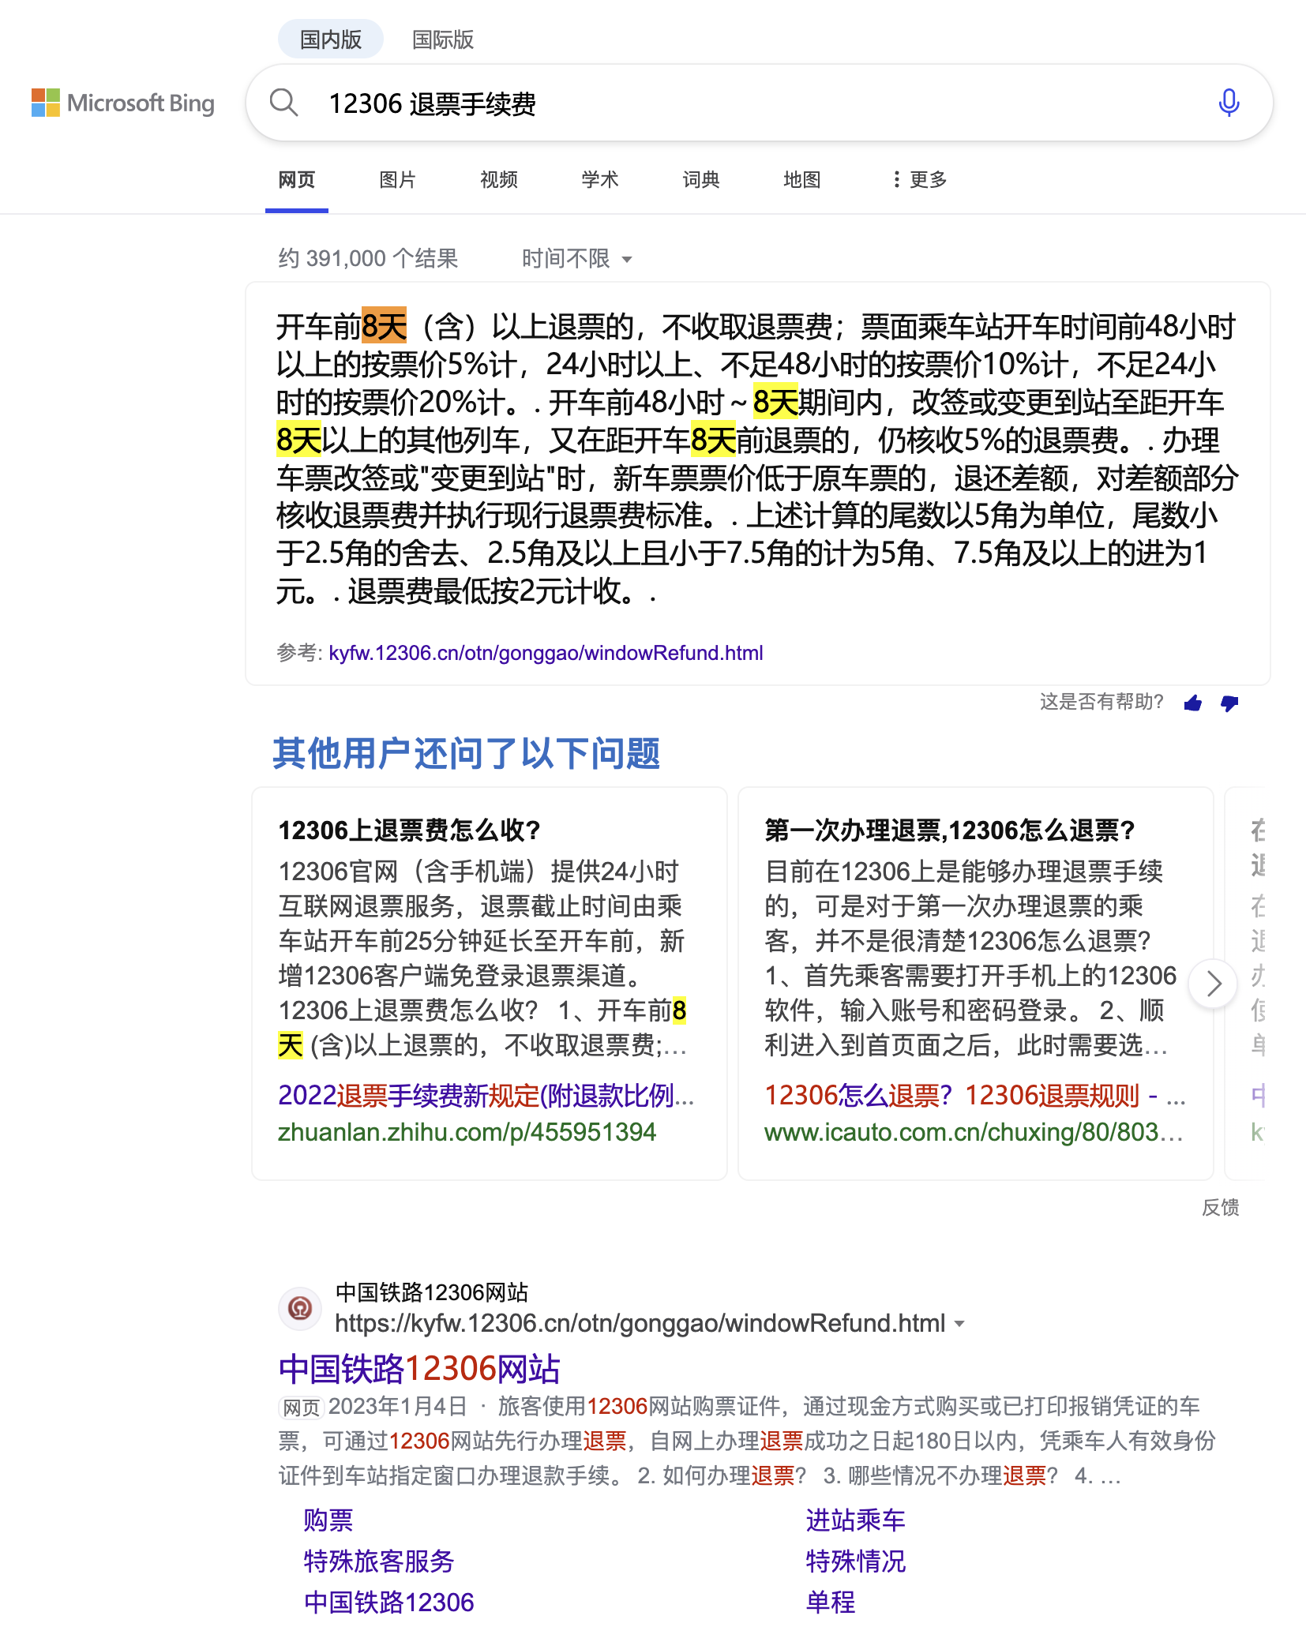The image size is (1306, 1642).
Task: Open the 更多 menu
Action: pos(920,180)
